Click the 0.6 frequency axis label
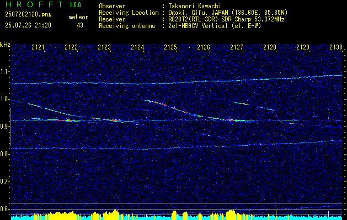This screenshot has height=220, width=347. [x=5, y=209]
